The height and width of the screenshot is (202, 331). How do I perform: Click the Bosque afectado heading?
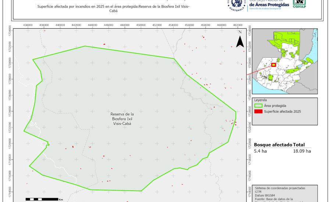point(273,145)
